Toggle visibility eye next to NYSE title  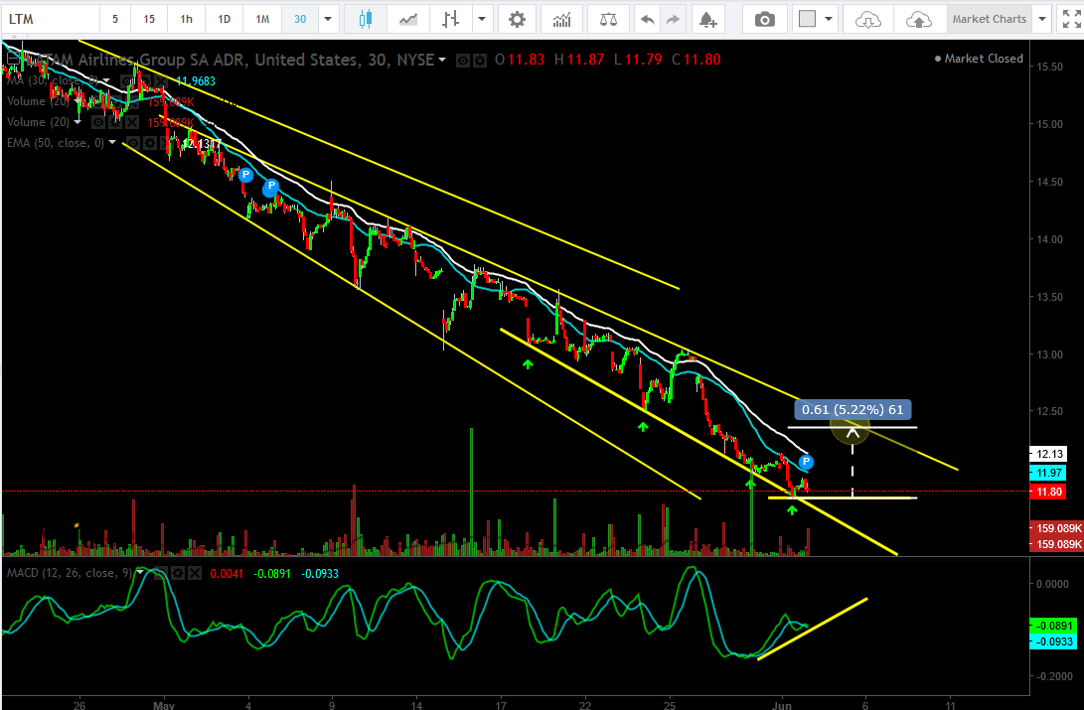463,61
